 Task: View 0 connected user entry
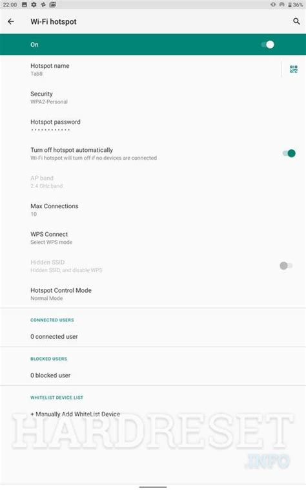click(54, 337)
